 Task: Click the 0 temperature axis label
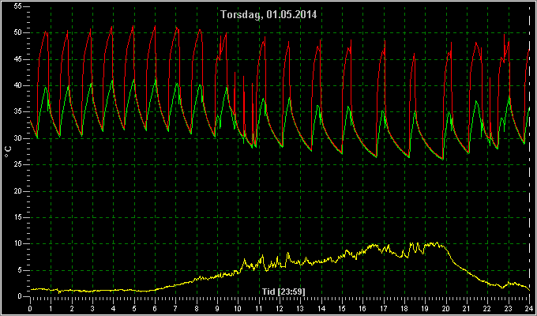(21, 296)
